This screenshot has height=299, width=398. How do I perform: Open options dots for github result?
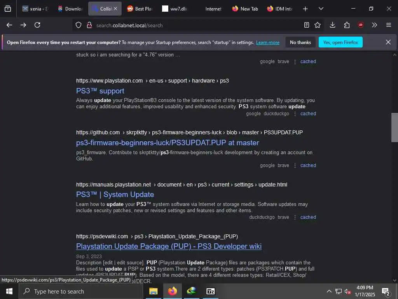tap(295, 165)
